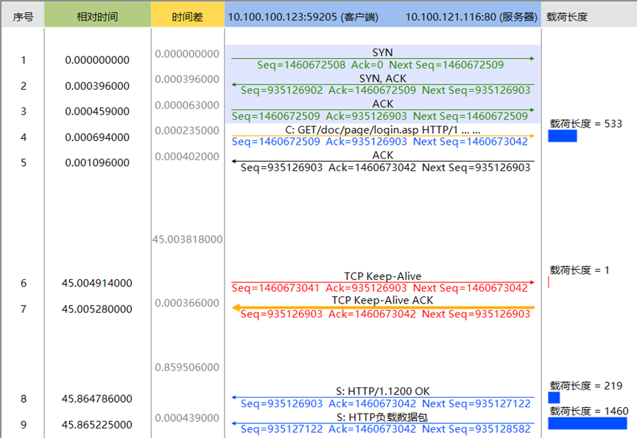This screenshot has width=637, height=438.
Task: Select sequence number 4
Action: pyautogui.click(x=24, y=137)
